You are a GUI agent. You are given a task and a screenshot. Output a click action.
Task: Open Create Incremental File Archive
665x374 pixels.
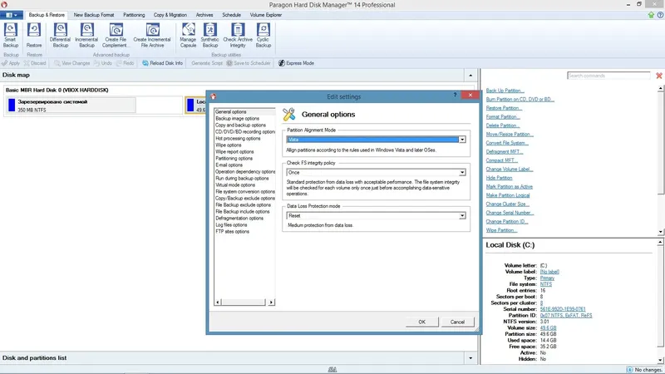point(152,35)
